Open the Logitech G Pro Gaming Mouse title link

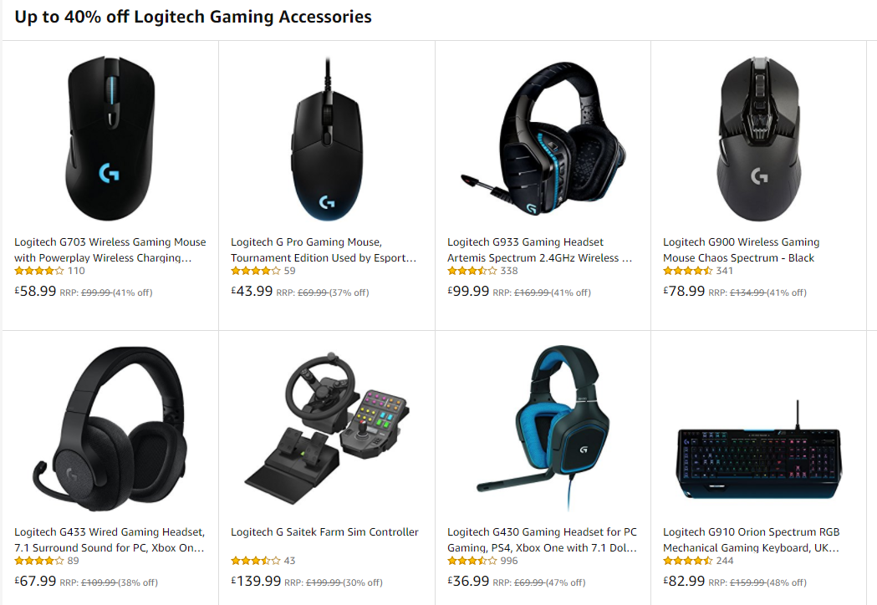[324, 250]
